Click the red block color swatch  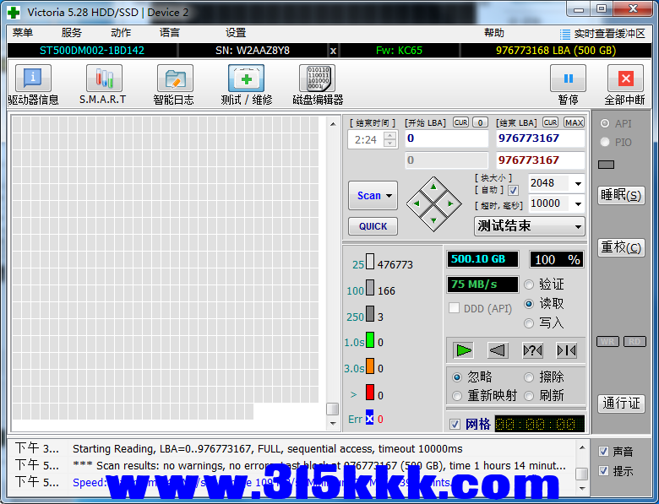click(369, 393)
